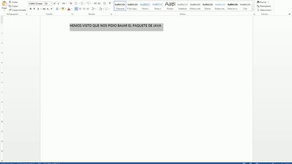
Task: Apply paragraph shading color
Action: (100, 9)
